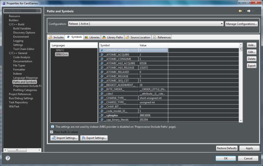This screenshot has width=263, height=166.
Task: Click symbol icon next to __ATOMIC_RELEASE
Action: click(102, 76)
